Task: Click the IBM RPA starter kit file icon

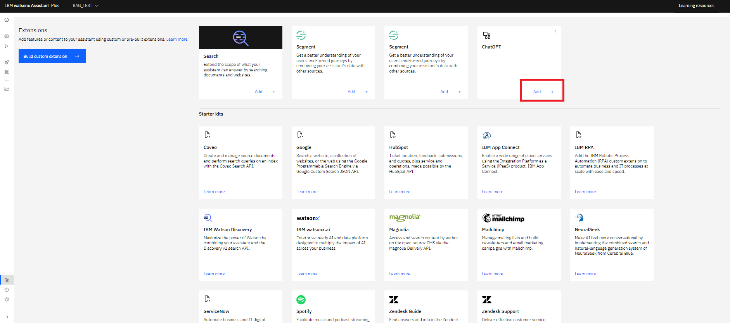Action: [578, 135]
